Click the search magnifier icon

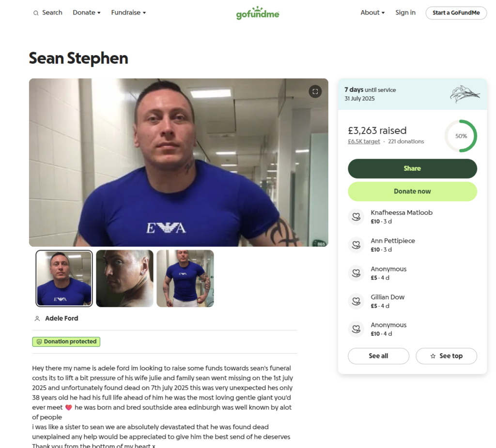[36, 13]
